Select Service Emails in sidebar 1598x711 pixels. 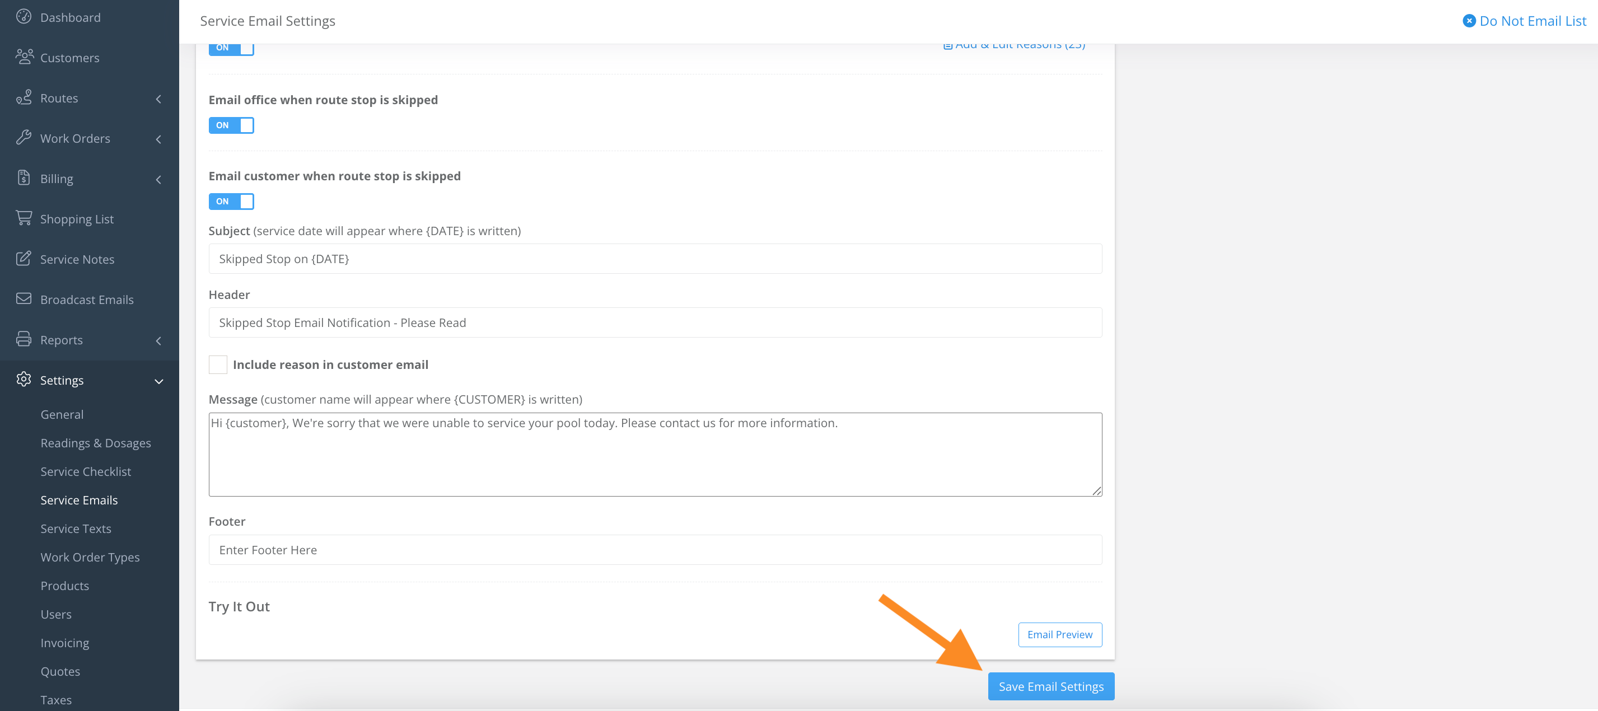click(80, 500)
